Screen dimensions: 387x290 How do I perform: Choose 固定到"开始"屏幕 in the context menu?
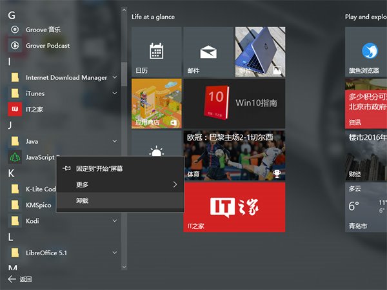pyautogui.click(x=120, y=168)
